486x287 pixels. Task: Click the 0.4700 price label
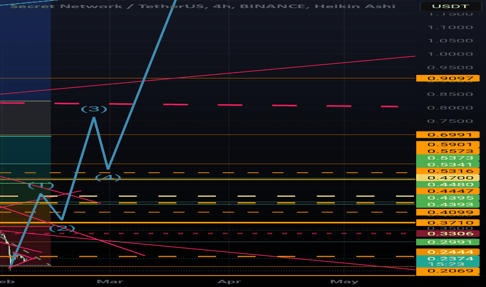point(448,178)
